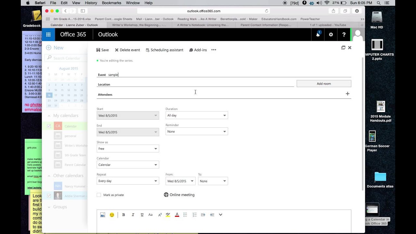Go to previous month in mini calendar
This screenshot has width=416, height=234.
point(48,68)
